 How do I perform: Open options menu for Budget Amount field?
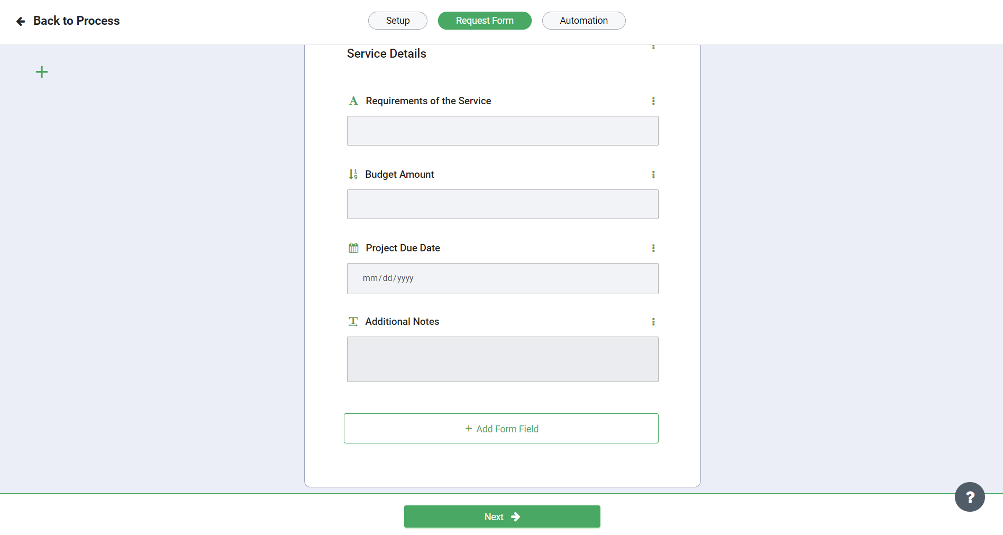[x=653, y=175]
